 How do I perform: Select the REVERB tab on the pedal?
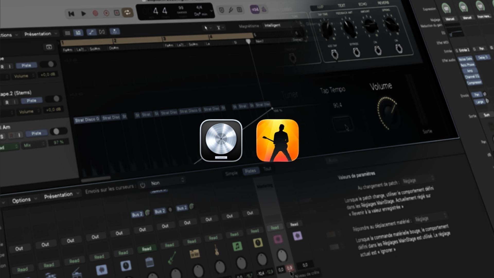[x=383, y=3]
